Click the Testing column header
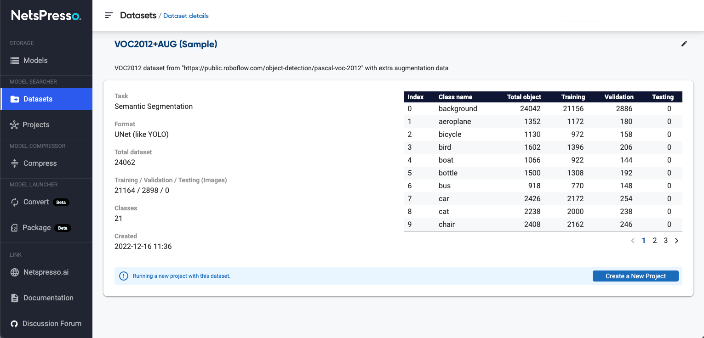The width and height of the screenshot is (704, 338). click(x=663, y=97)
